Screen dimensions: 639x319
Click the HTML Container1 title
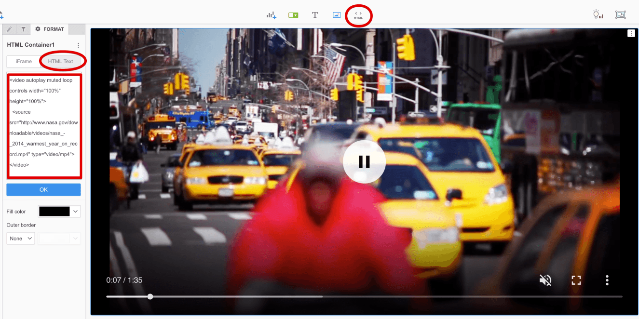[31, 45]
